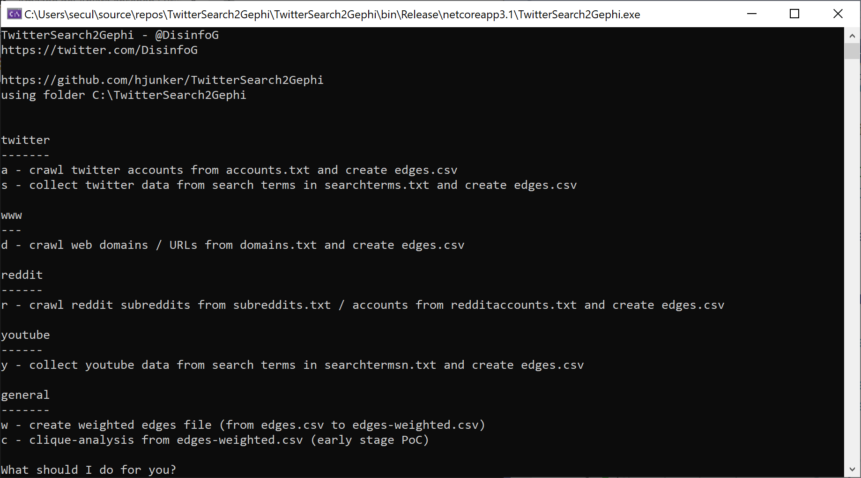This screenshot has width=861, height=478.
Task: Click the window title bar path text
Action: [x=332, y=15]
